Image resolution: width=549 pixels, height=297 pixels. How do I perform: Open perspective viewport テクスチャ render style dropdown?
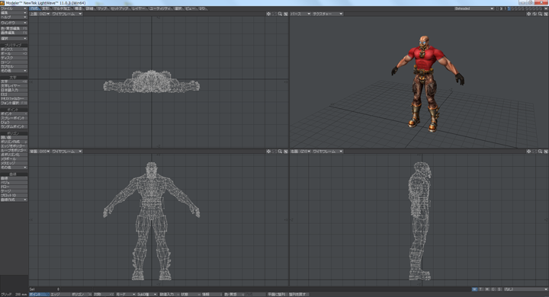tap(328, 14)
